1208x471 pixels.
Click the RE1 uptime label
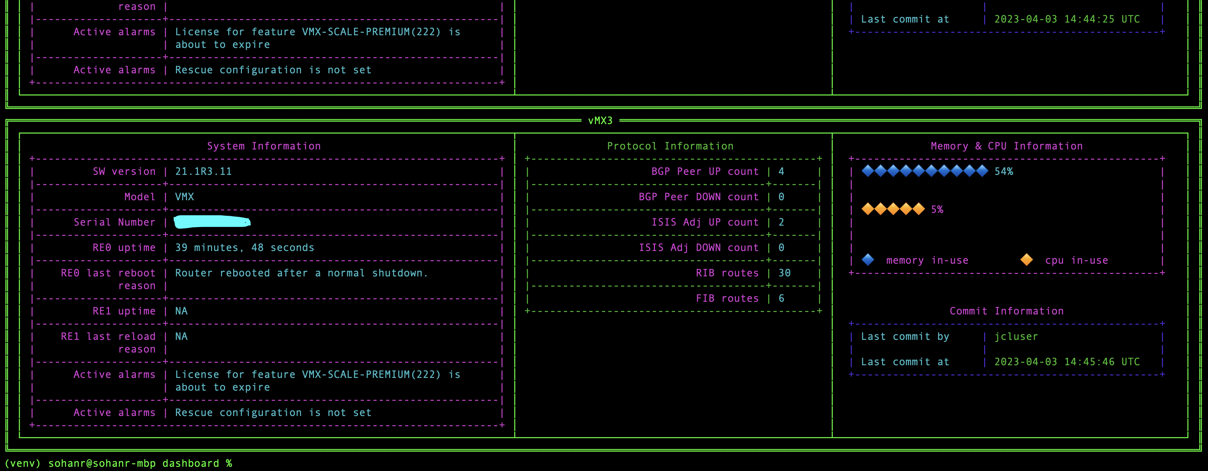coord(124,311)
